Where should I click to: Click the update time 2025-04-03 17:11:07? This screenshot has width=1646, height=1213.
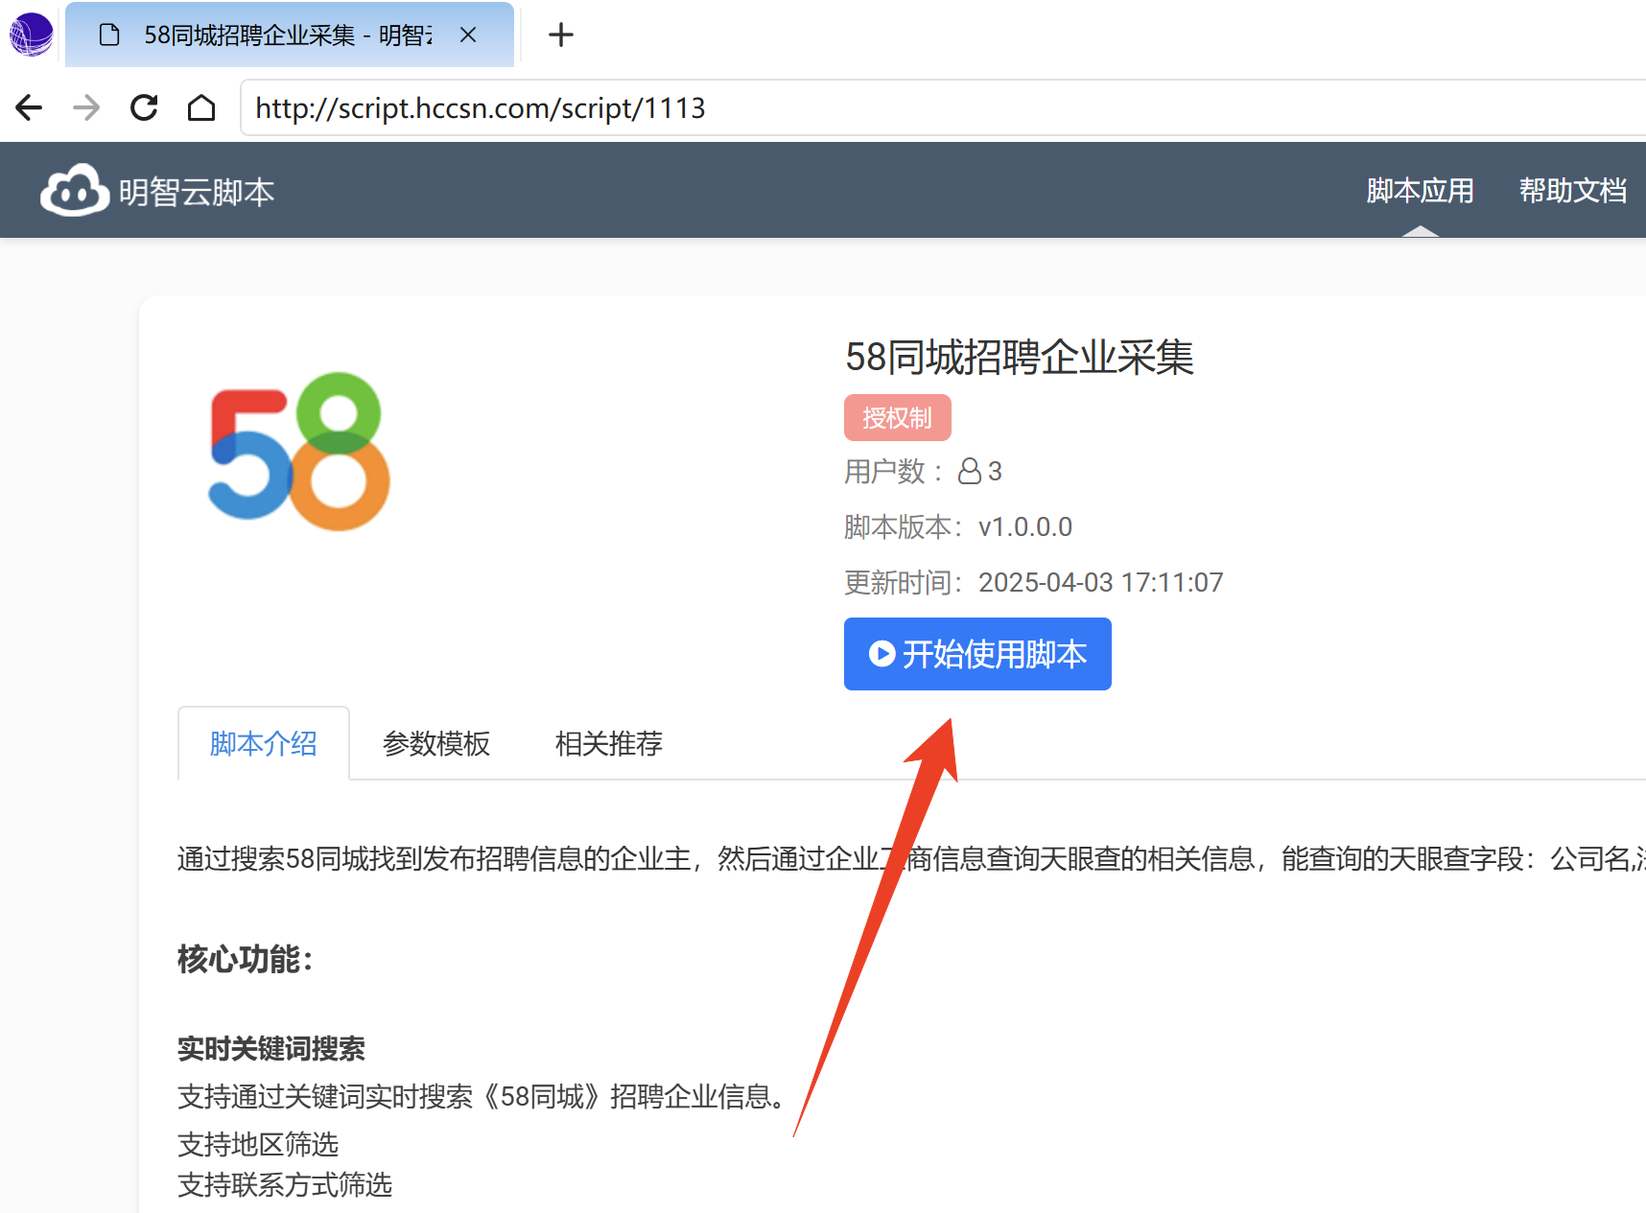(x=1101, y=582)
